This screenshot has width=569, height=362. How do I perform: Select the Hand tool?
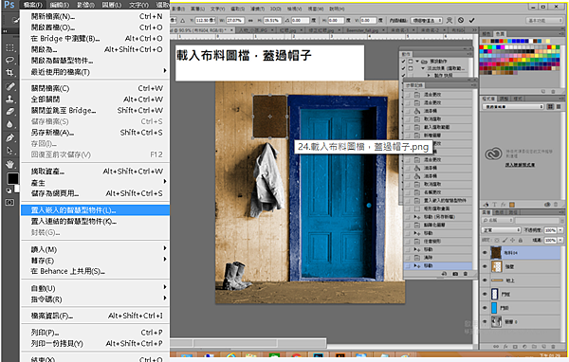(x=9, y=164)
